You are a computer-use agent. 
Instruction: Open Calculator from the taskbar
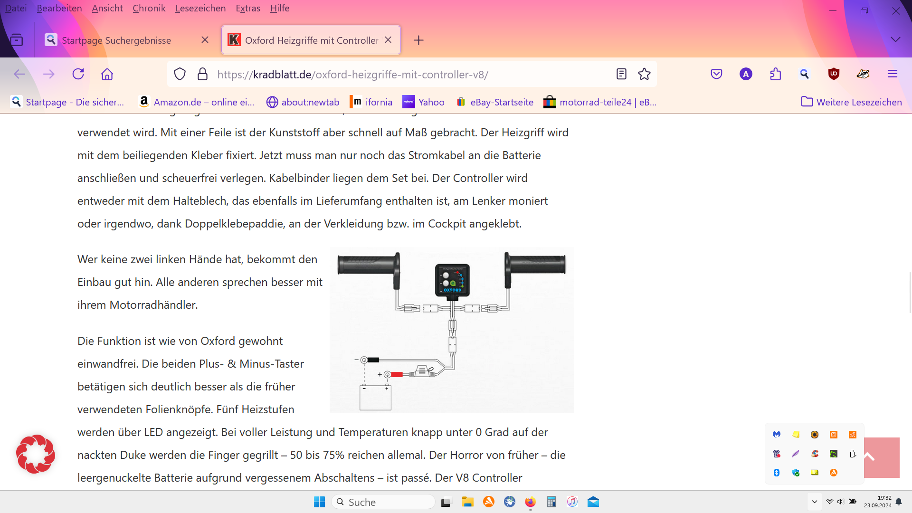[551, 502]
